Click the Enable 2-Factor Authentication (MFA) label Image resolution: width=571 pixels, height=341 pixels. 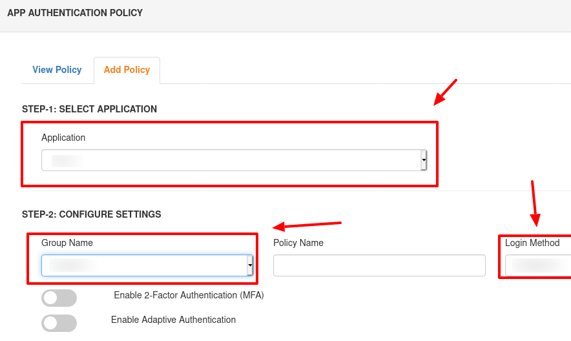pos(189,295)
